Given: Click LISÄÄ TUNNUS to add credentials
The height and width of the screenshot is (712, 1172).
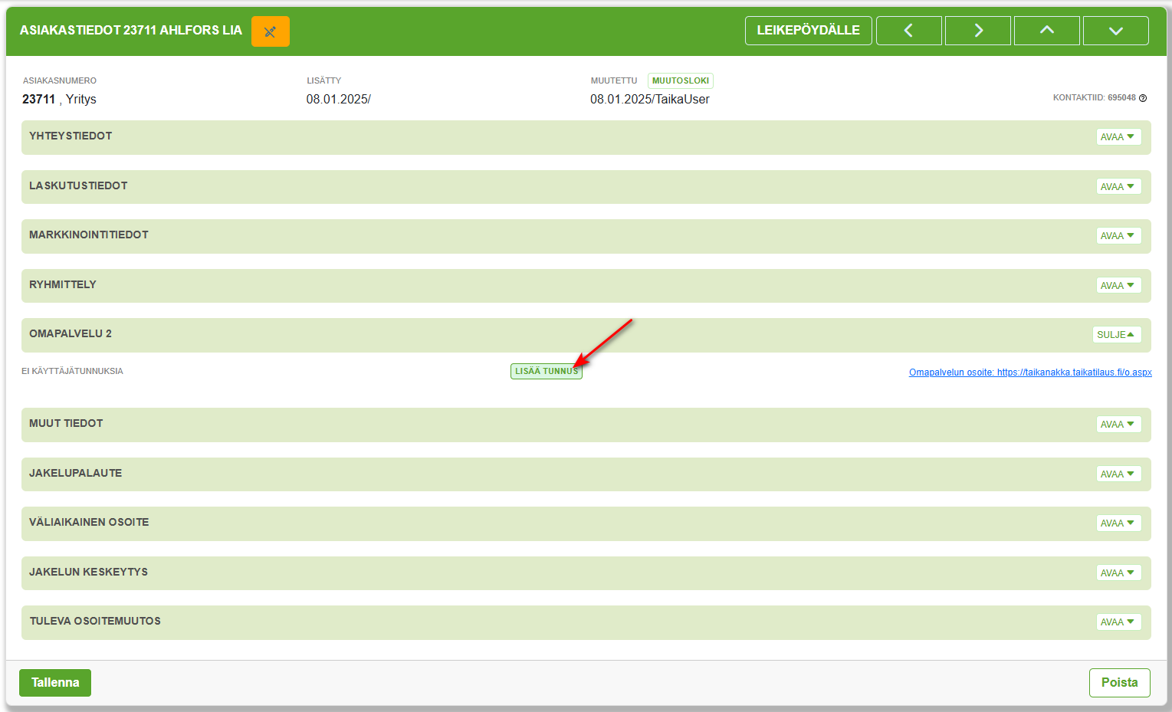Looking at the screenshot, I should click(x=547, y=371).
